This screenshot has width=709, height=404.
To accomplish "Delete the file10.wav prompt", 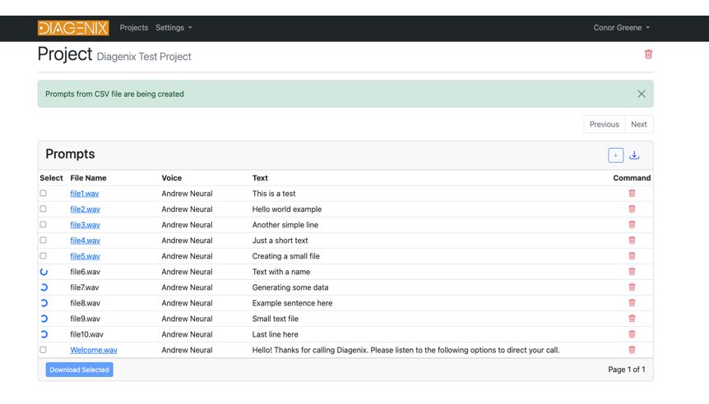I will click(632, 334).
